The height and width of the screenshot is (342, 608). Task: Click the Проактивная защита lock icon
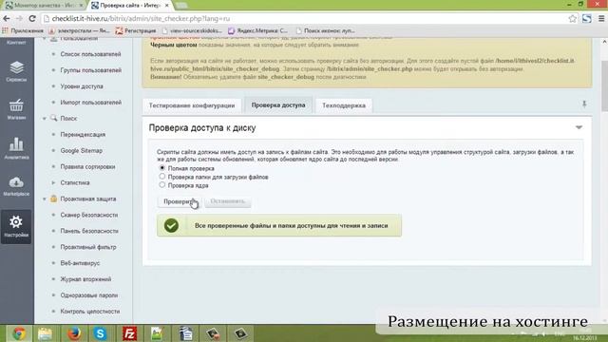point(54,199)
